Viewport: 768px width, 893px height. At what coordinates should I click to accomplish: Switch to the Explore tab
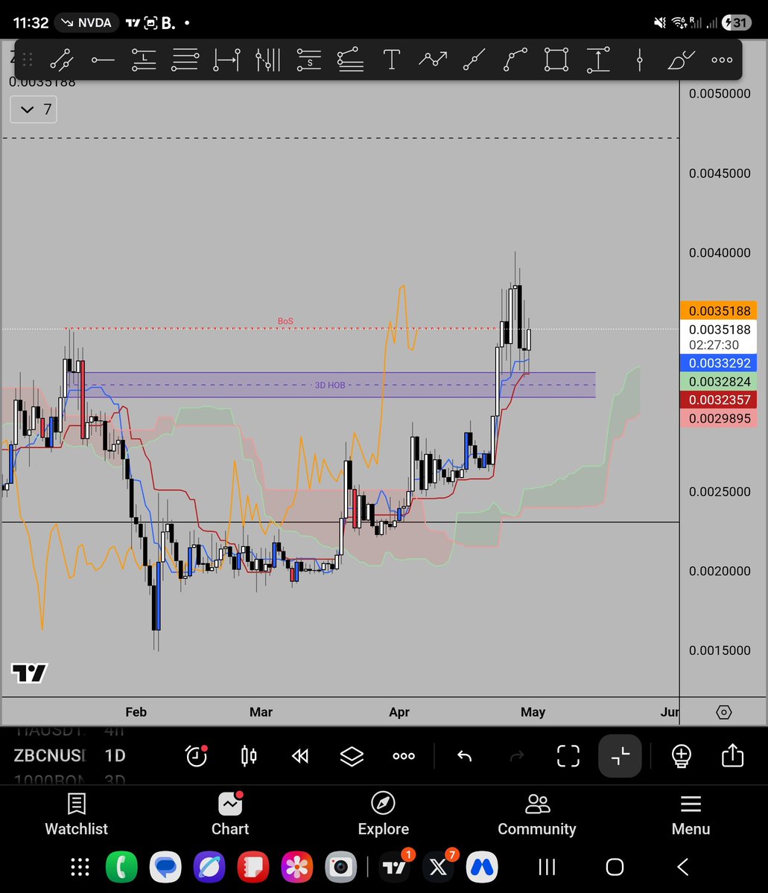(x=383, y=815)
